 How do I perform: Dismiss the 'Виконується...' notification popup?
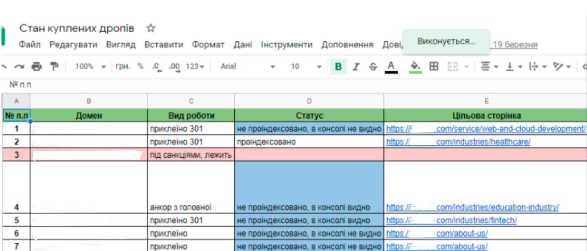pos(446,41)
